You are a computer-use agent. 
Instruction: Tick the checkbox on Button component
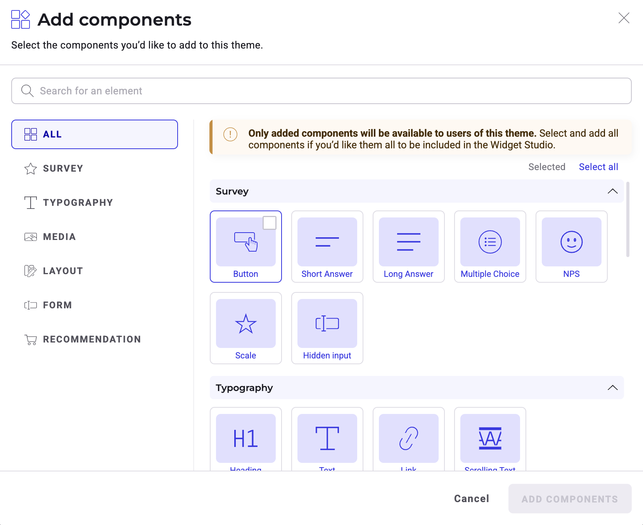(270, 223)
